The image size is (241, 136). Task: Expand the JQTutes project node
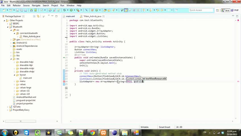pyautogui.click(x=7, y=107)
